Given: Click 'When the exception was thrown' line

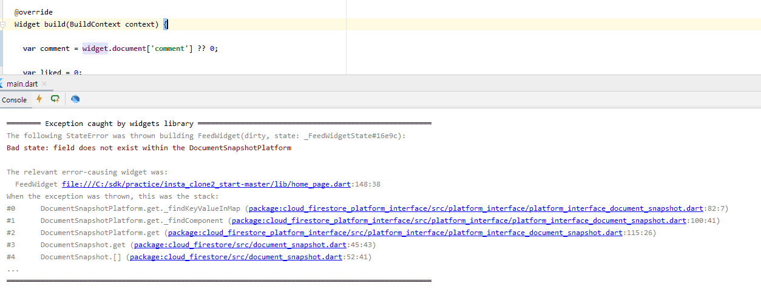Looking at the screenshot, I should point(113,196).
